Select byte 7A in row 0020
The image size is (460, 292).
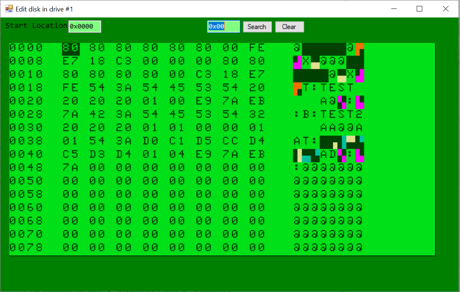click(x=231, y=101)
